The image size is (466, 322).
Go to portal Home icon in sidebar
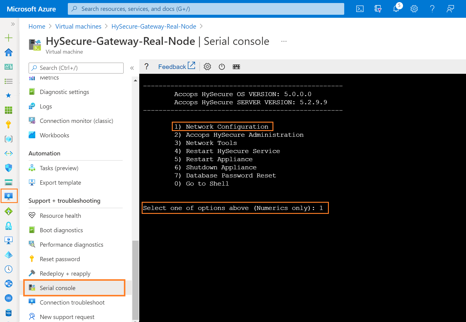tap(8, 52)
